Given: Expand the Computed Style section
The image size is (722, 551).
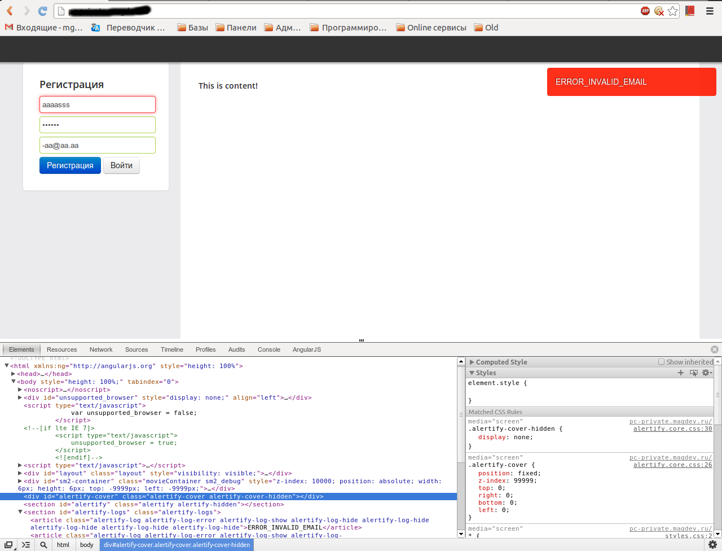Looking at the screenshot, I should (x=472, y=362).
